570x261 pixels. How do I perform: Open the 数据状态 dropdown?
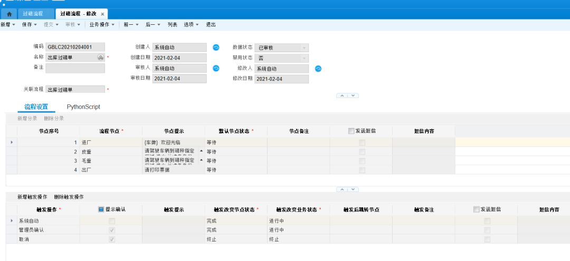[x=303, y=47]
